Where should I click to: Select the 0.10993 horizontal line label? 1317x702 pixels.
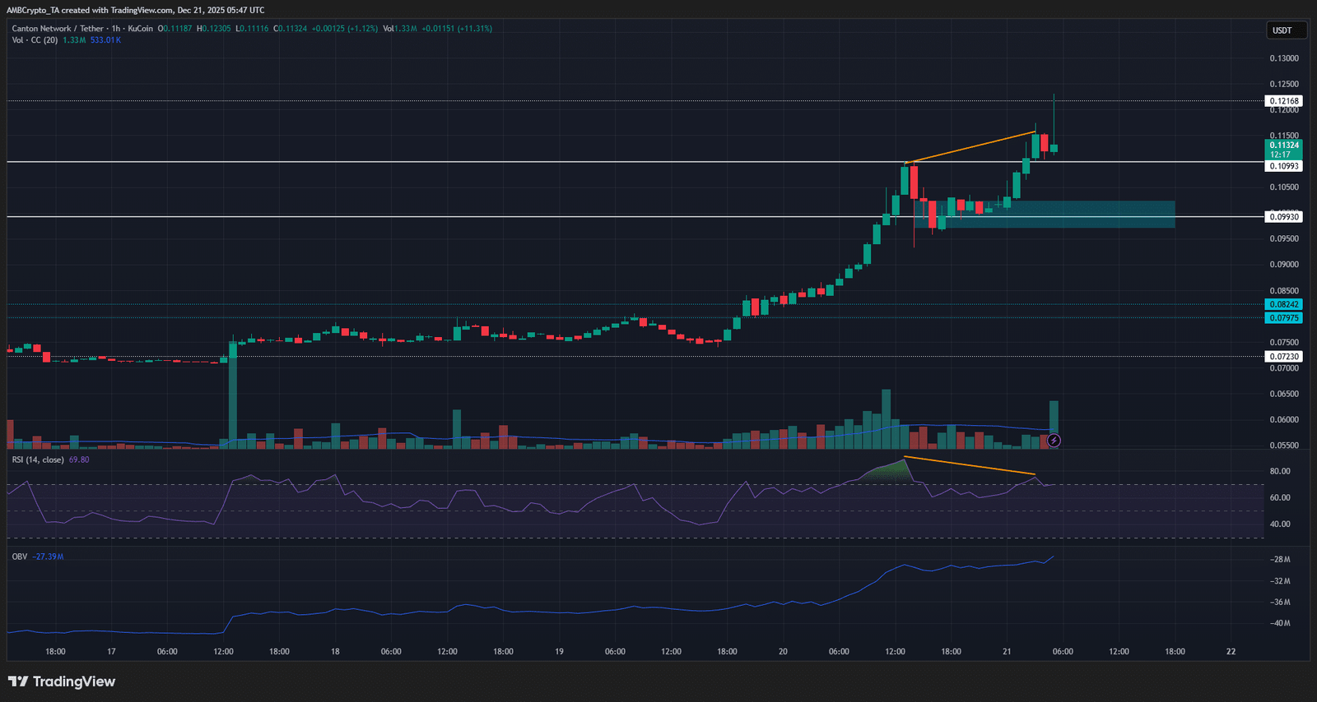1284,166
